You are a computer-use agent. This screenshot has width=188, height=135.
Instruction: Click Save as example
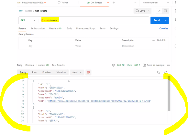156,65
